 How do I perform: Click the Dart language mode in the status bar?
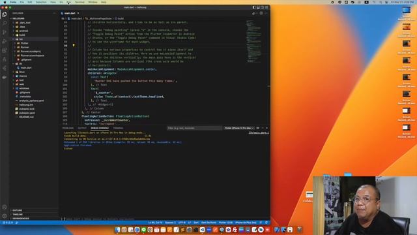click(196, 223)
